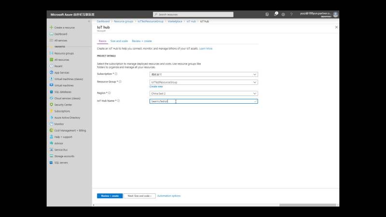Screen dimensions: 386x217
Task: Open the Security Center shield icon
Action: [x=51, y=105]
